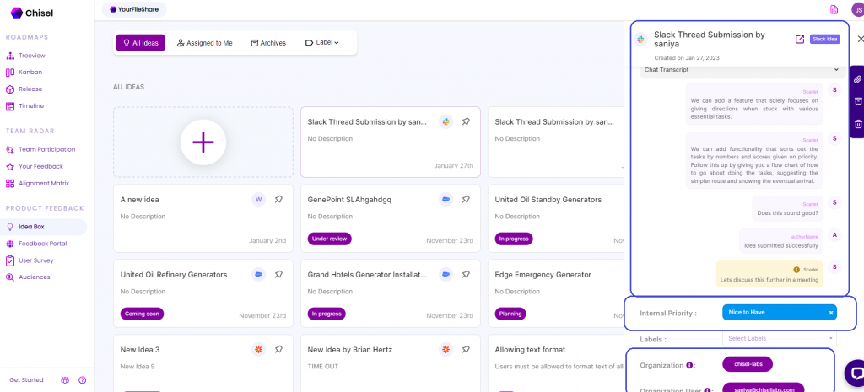Image resolution: width=864 pixels, height=392 pixels.
Task: Click Under review status badge on GenePoint card
Action: (330, 239)
